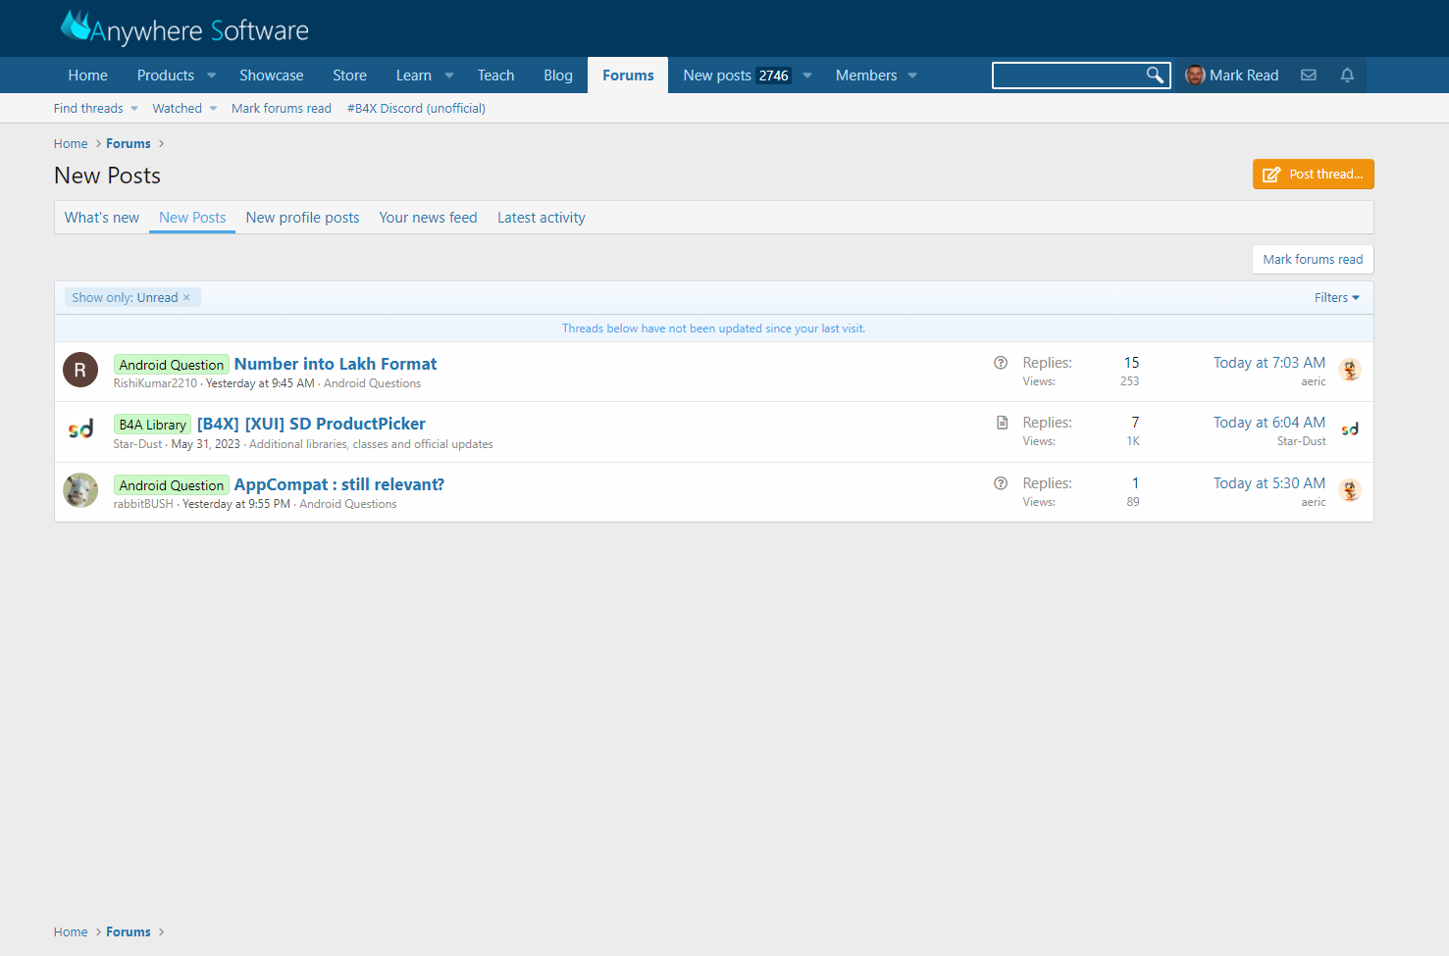Click aeric's avatar on Number into Lakh row

[x=1350, y=370]
